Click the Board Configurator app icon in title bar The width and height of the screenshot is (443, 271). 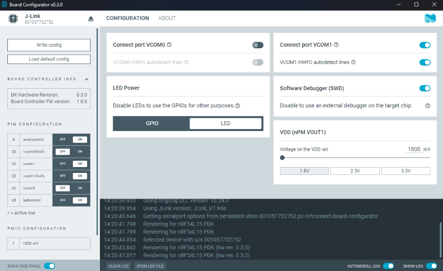coord(4,4)
